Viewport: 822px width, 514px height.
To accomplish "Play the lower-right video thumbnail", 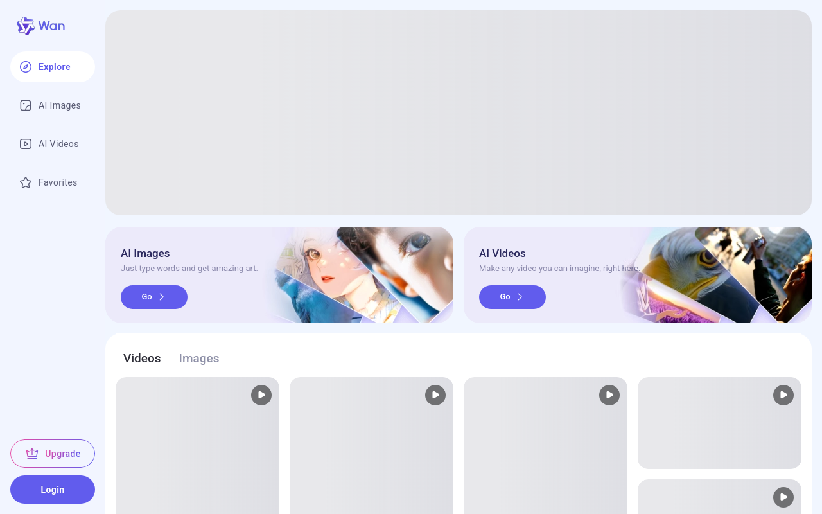I will (x=783, y=497).
